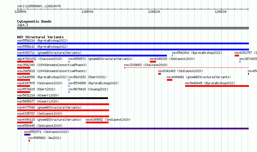Image resolution: width=257 pixels, height=152 pixels.
Task: Click the small red nsv6341483 bar
Action: (159, 74)
